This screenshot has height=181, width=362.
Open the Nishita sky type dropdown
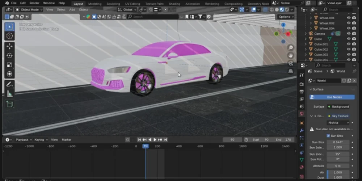click(x=338, y=123)
